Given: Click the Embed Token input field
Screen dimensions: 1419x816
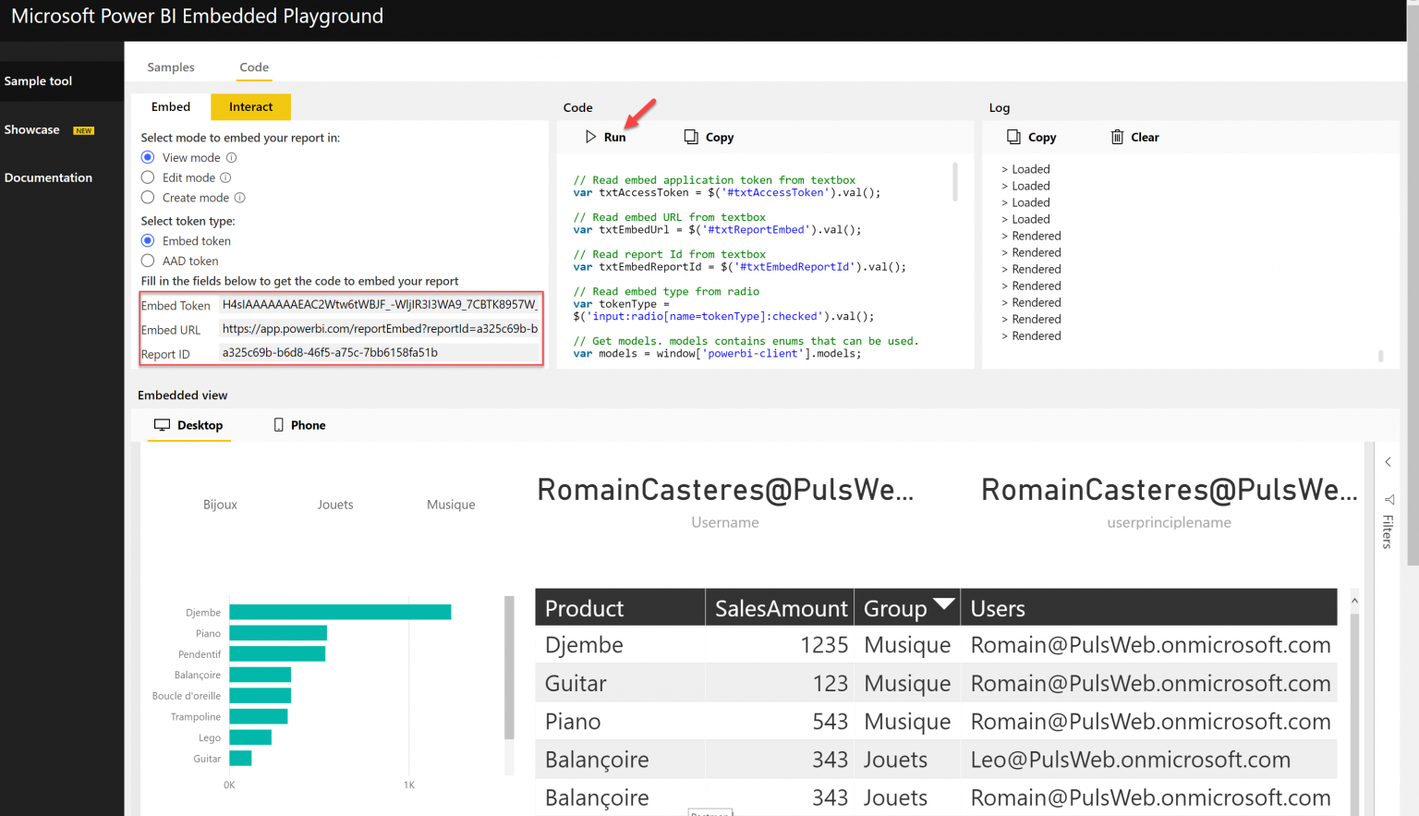Looking at the screenshot, I should (379, 304).
